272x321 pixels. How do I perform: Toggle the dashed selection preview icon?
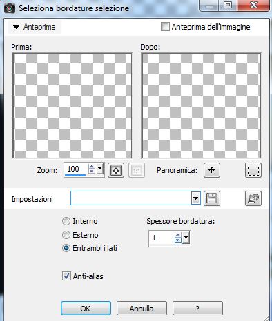pyautogui.click(x=253, y=170)
